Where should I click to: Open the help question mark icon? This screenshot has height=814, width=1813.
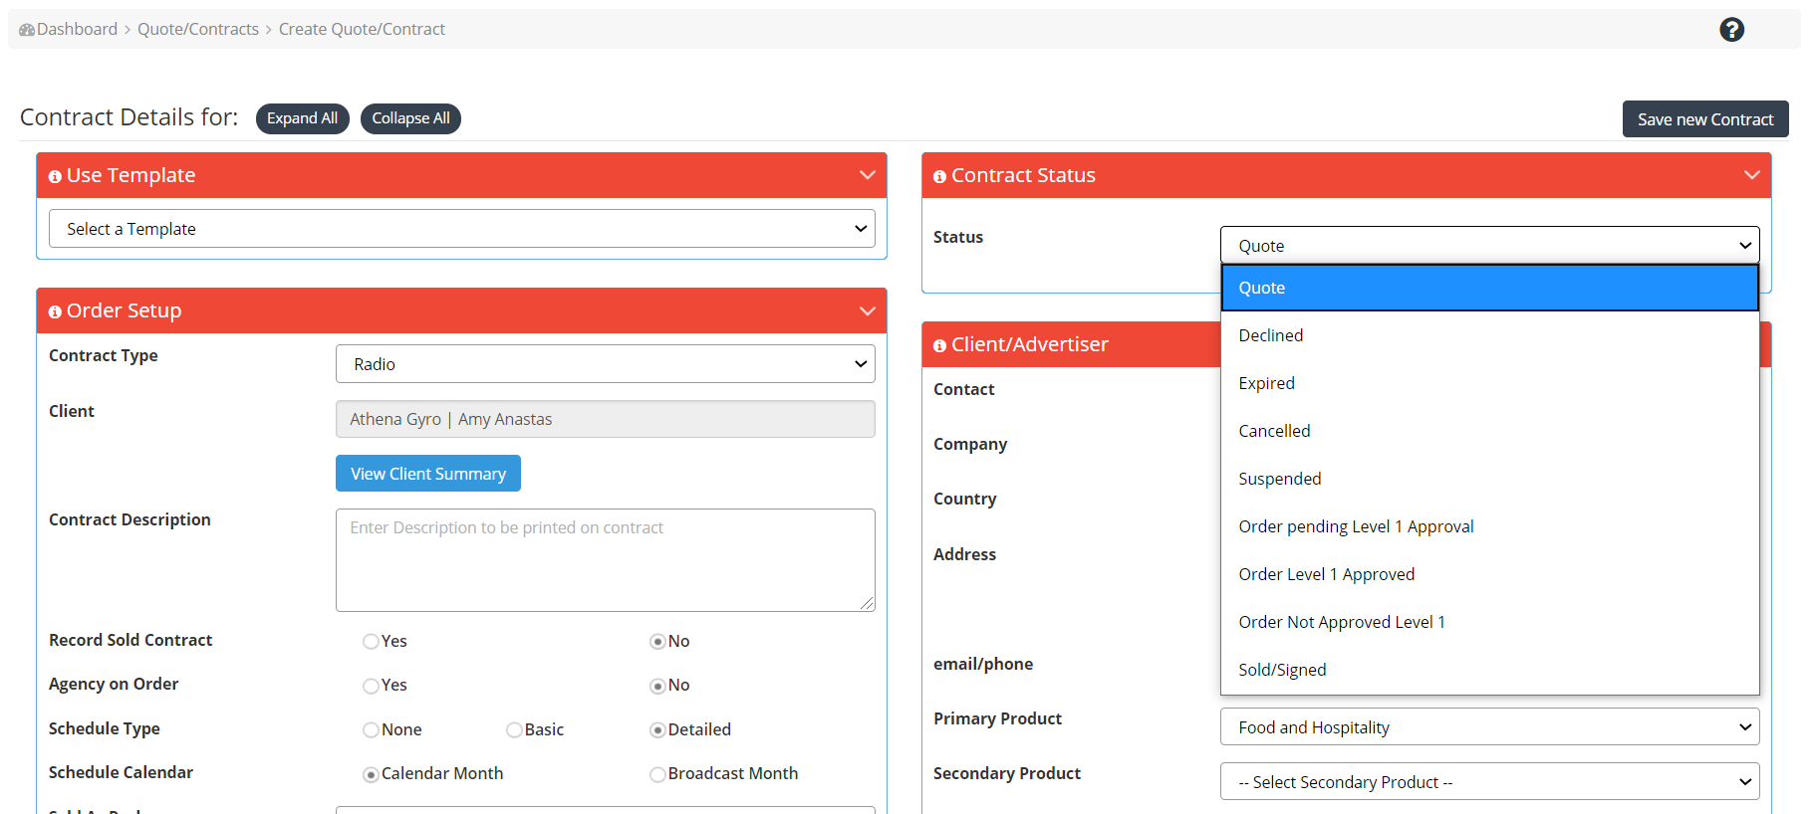coord(1731,30)
